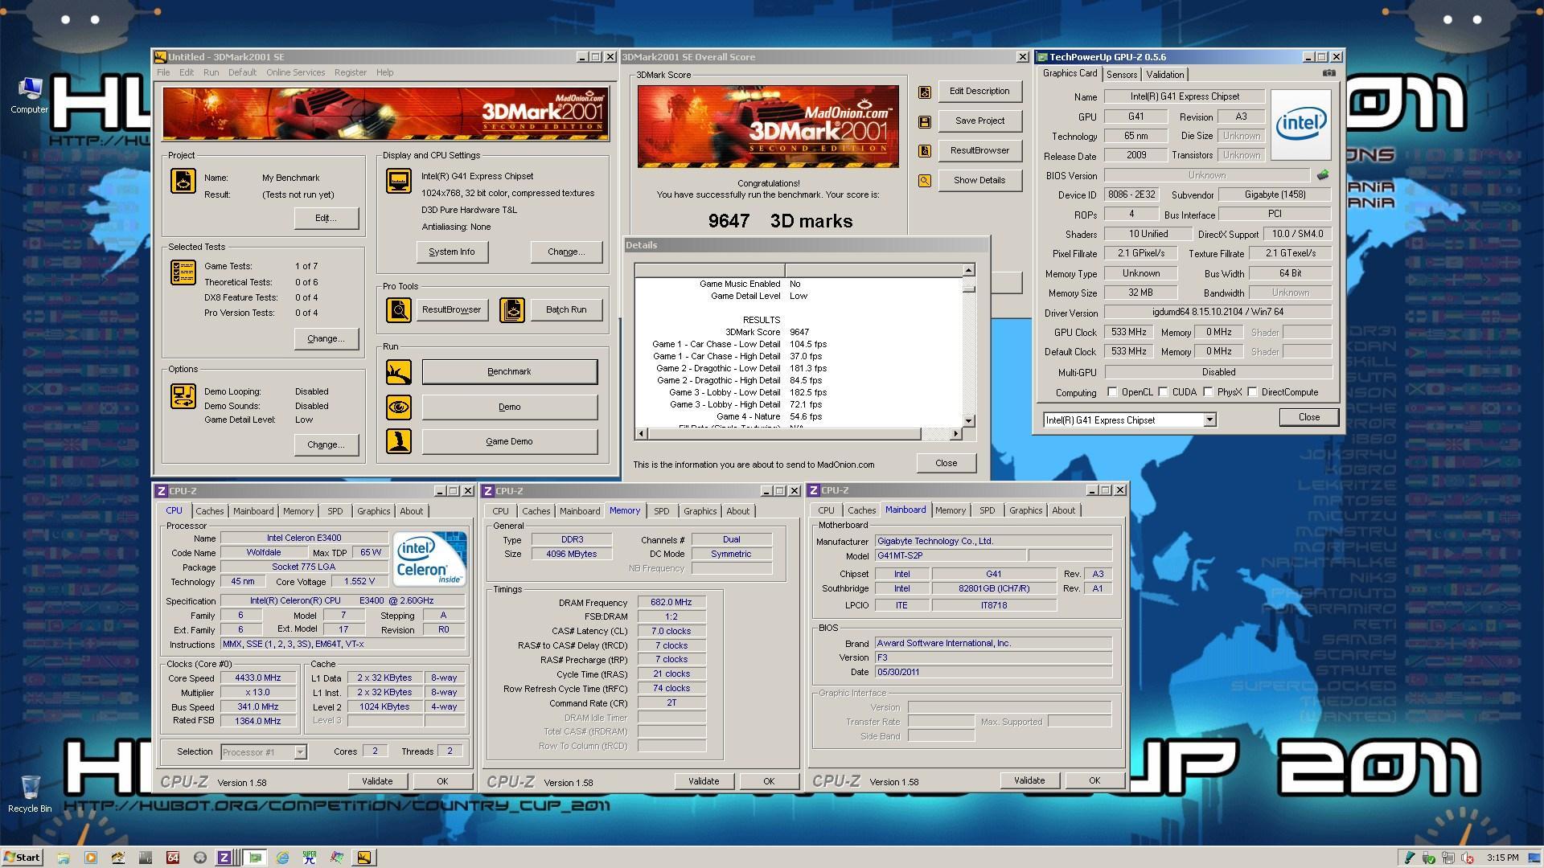Viewport: 1544px width, 868px height.
Task: Click the icon left of the ResultBrowser button in Overall Score
Action: pyautogui.click(x=925, y=151)
